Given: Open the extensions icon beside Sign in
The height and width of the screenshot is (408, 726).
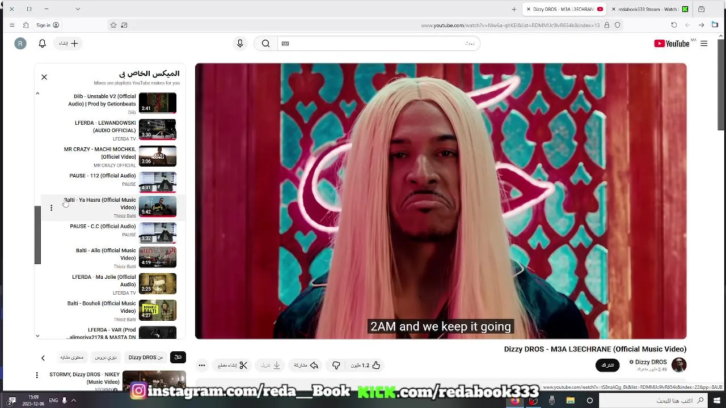Looking at the screenshot, I should (x=26, y=25).
